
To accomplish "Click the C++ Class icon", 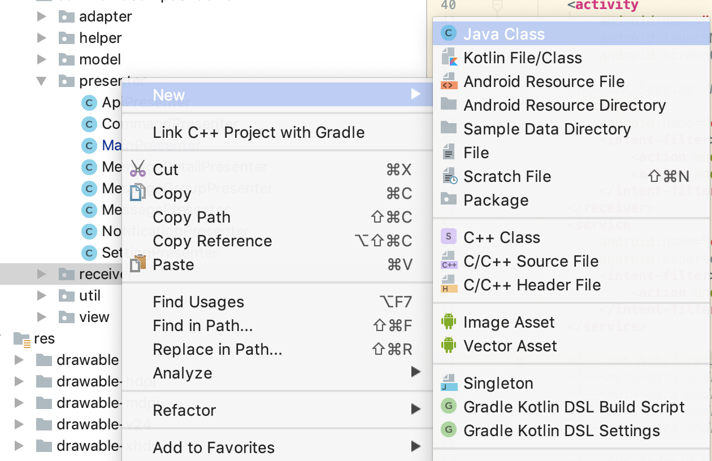I will pos(448,237).
